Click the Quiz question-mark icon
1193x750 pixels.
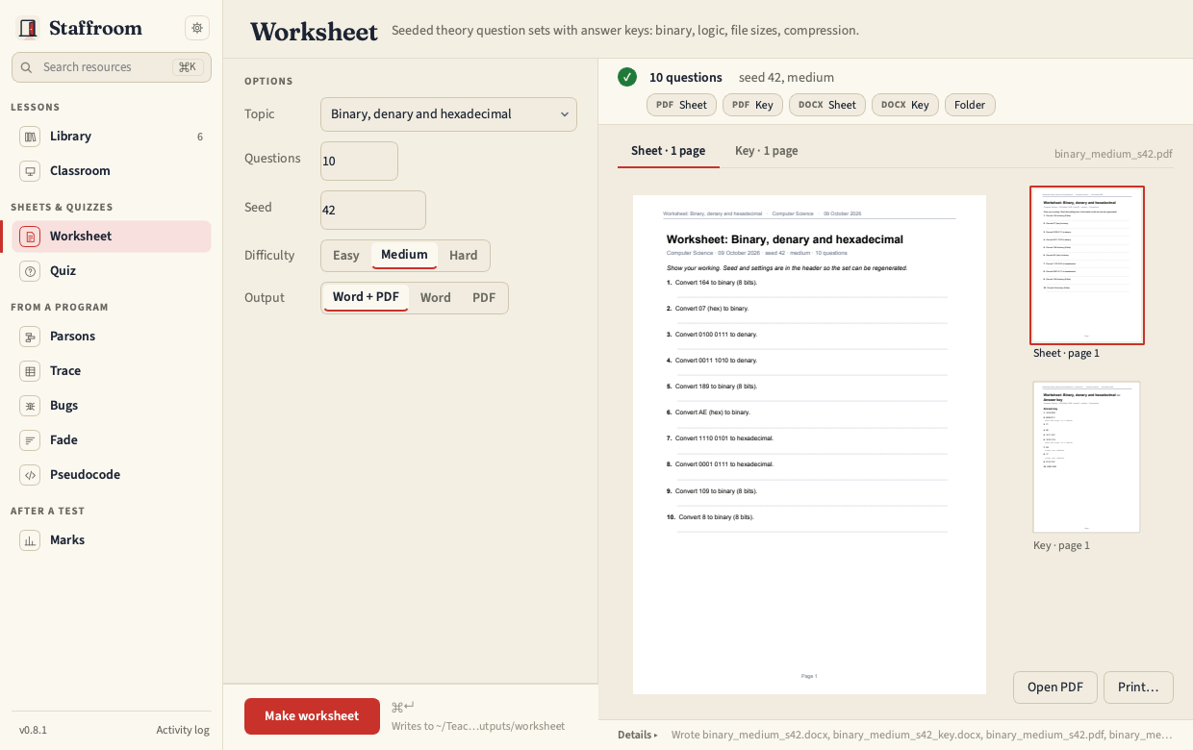(x=30, y=271)
